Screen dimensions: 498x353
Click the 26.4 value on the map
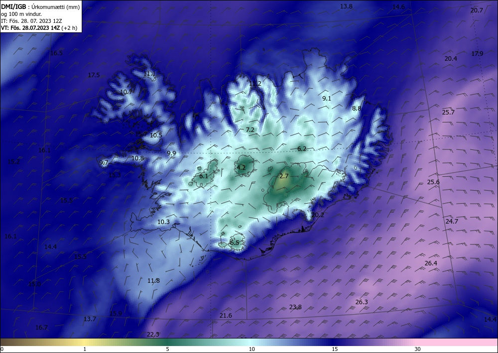click(x=431, y=263)
